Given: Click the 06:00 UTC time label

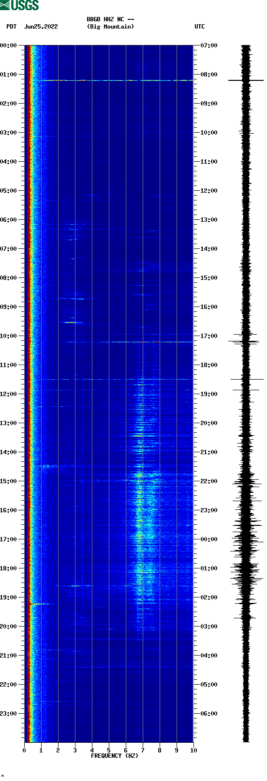Looking at the screenshot, I should click(209, 714).
